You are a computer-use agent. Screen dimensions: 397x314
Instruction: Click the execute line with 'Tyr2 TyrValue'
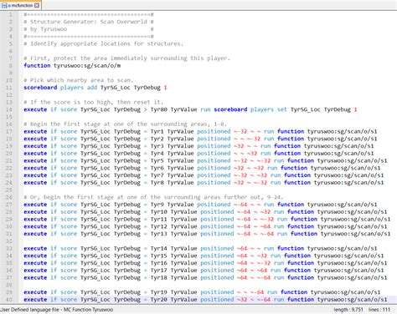[x=200, y=139]
